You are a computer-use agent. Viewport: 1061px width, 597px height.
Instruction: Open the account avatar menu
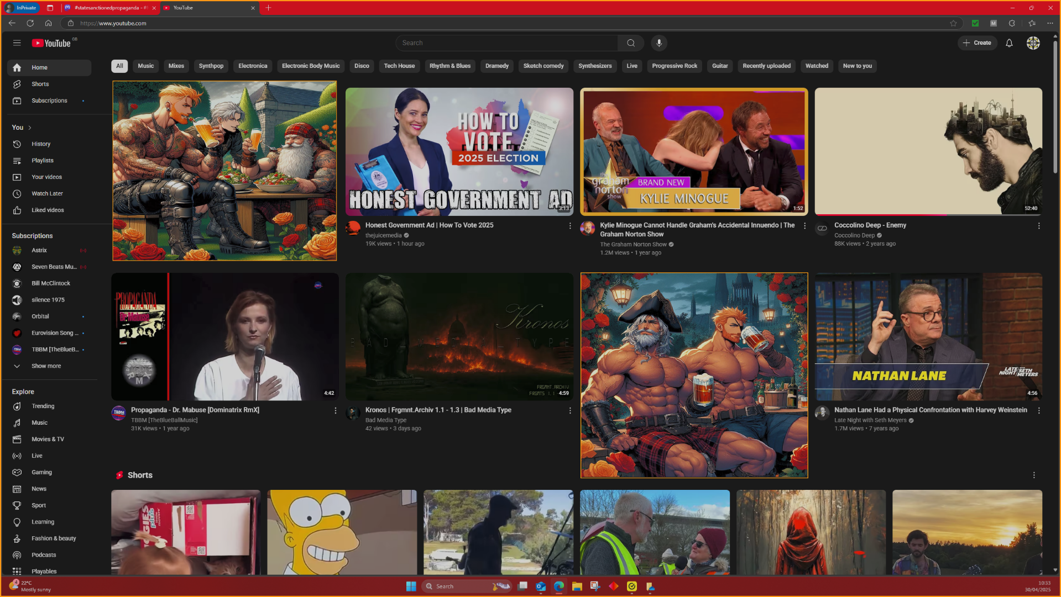(x=1033, y=43)
